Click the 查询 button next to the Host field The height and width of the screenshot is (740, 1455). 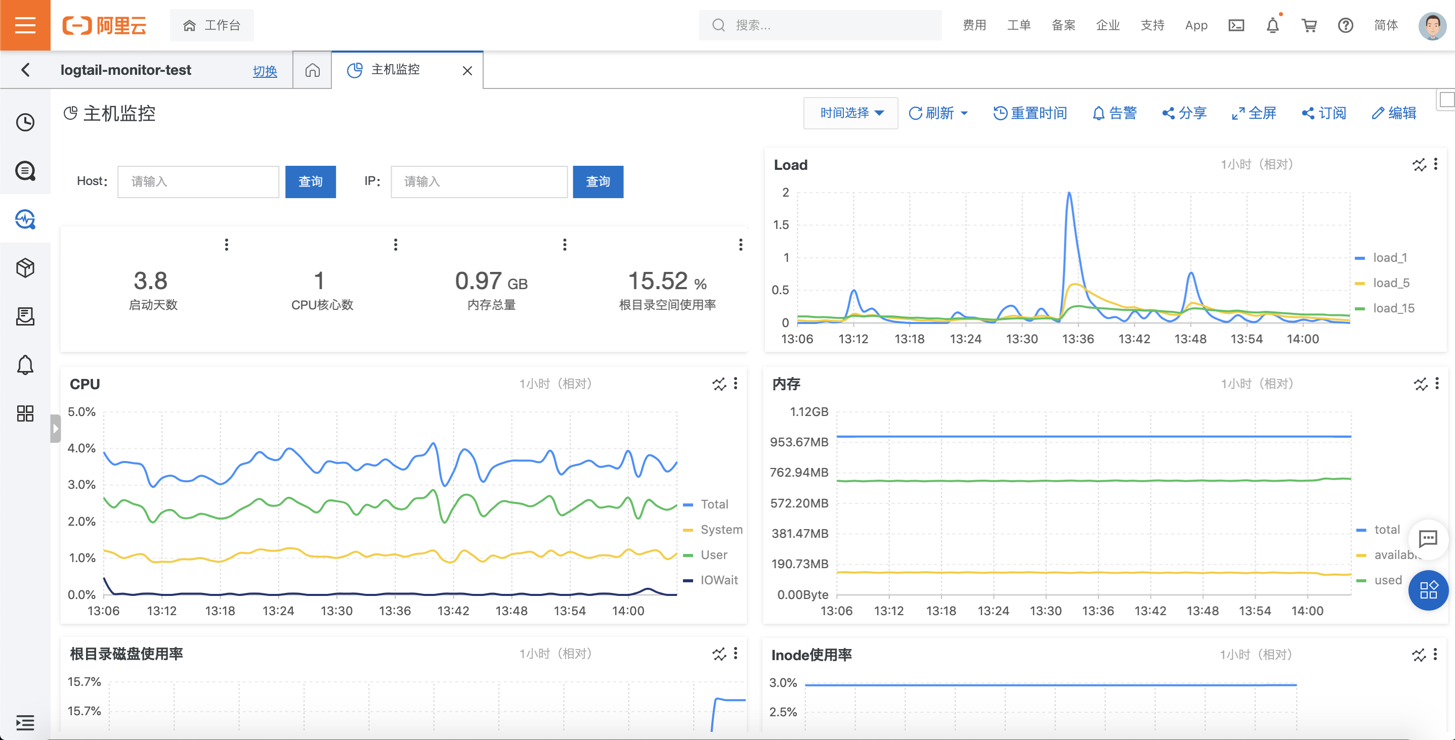coord(310,181)
